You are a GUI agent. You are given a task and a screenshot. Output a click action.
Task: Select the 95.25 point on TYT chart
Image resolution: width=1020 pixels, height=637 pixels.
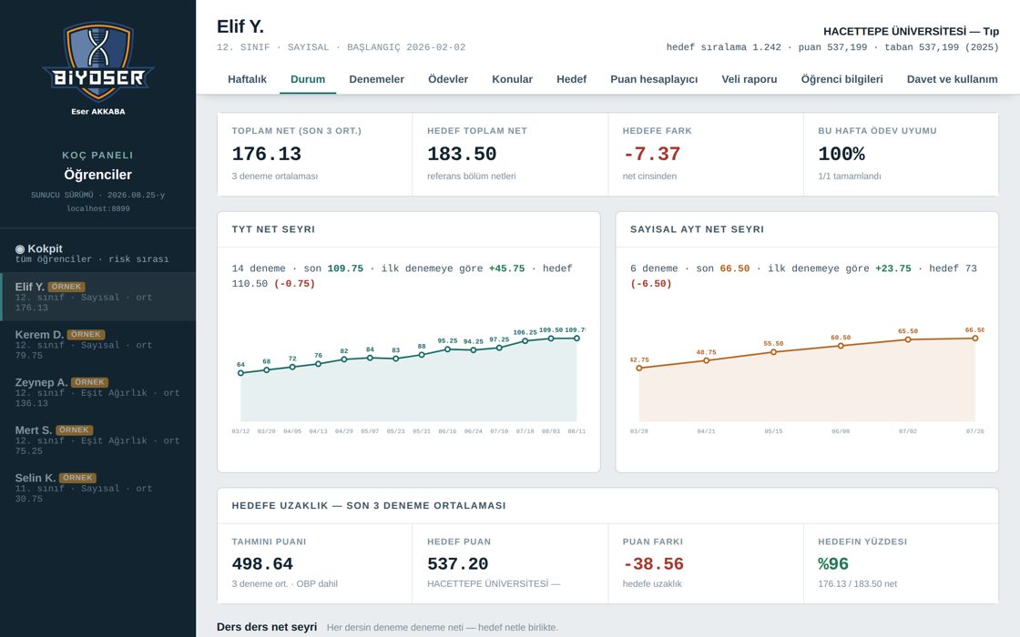click(x=447, y=349)
